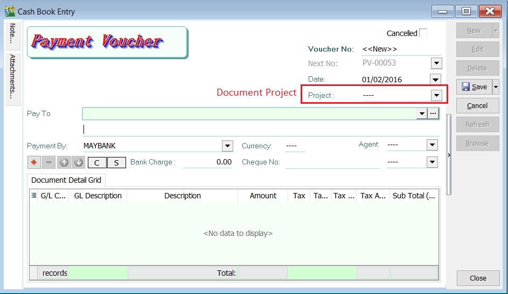
Task: Click the Pay To ellipsis lookup button
Action: [x=434, y=113]
